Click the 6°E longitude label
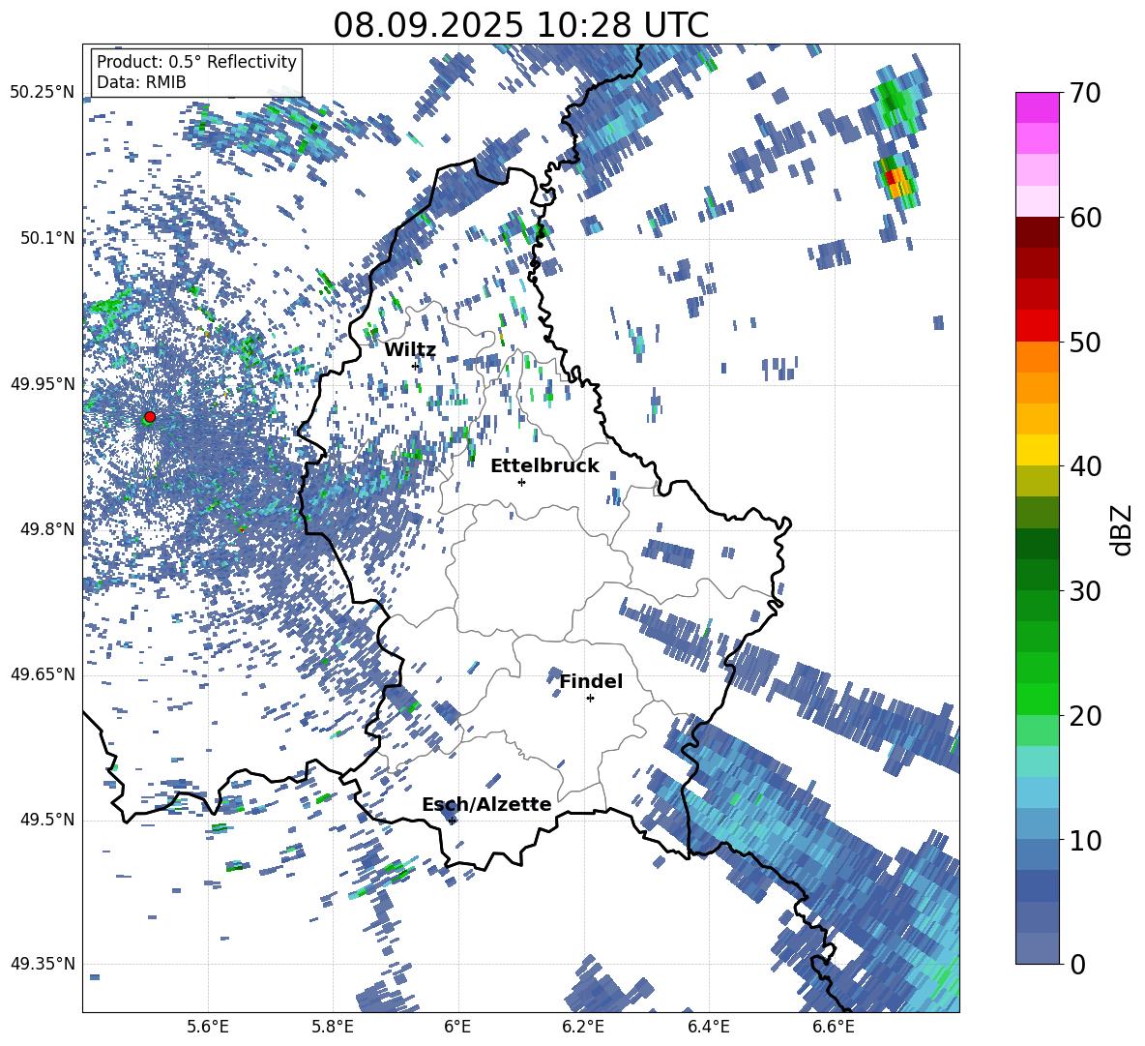Image resolution: width=1145 pixels, height=1046 pixels. coord(457,1027)
